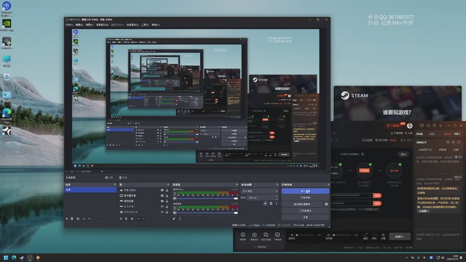Click the headset icon in the streaming app
466x262 pixels.
(428, 126)
